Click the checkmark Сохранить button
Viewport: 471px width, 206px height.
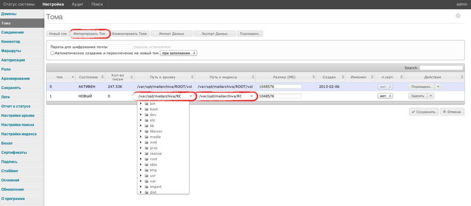point(424,112)
